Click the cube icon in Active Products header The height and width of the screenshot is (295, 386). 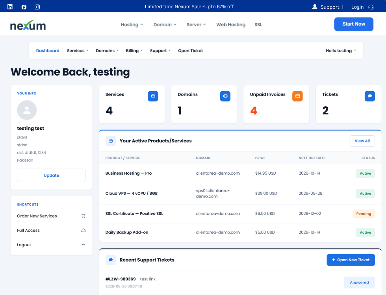111,141
